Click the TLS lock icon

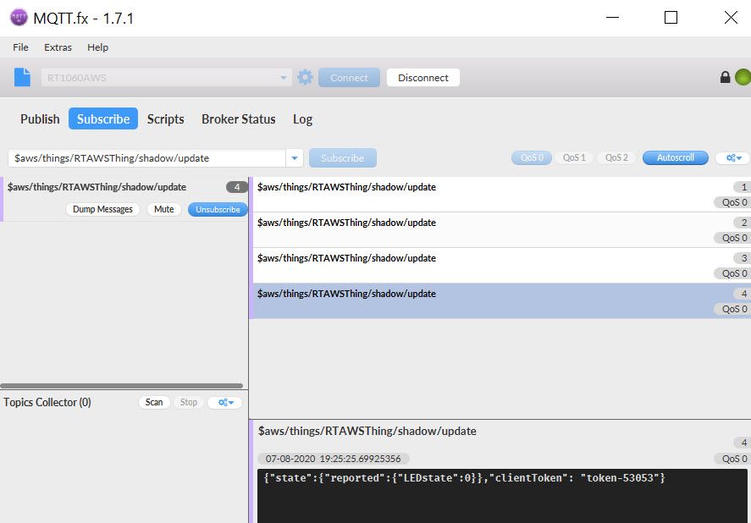725,77
